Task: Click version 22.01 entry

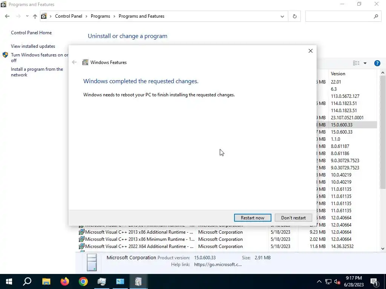Action: (336, 82)
